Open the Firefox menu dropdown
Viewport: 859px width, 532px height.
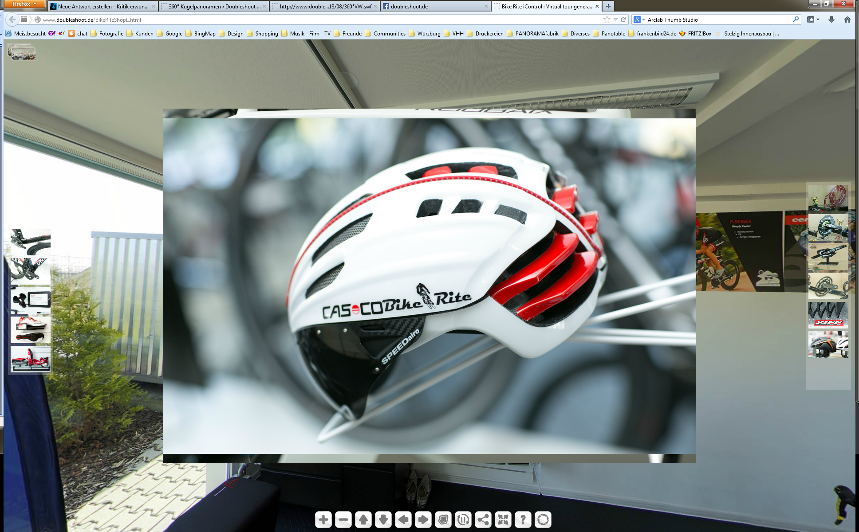tap(24, 4)
